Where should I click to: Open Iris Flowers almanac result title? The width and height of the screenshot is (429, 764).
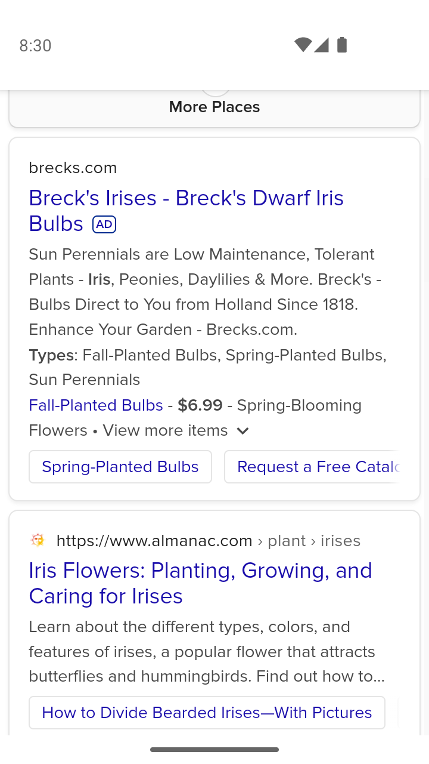(200, 583)
